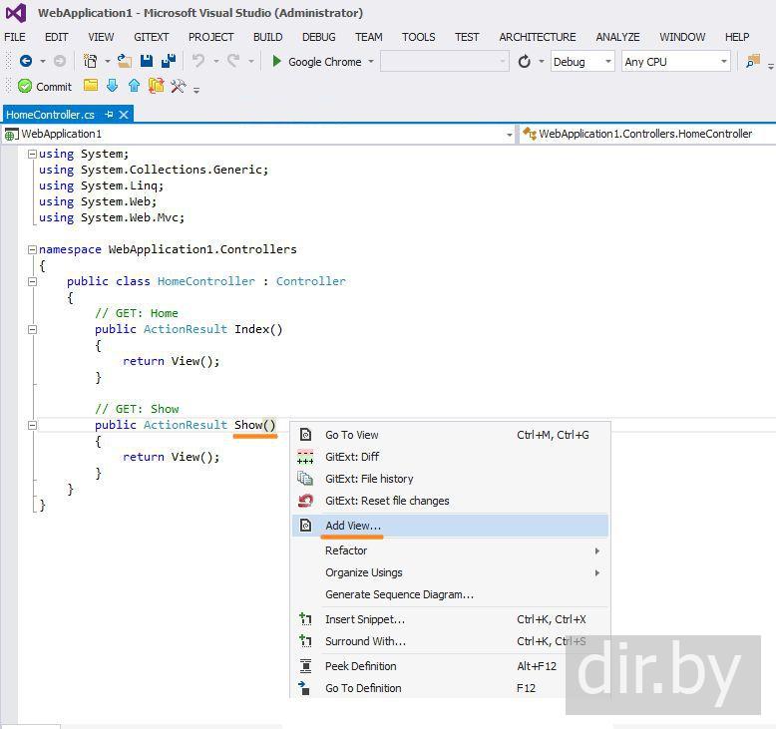This screenshot has height=729, width=776.
Task: Click the Git push up-arrow icon
Action: coord(134,87)
